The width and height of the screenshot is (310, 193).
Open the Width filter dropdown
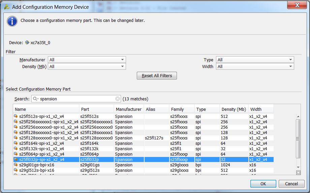(x=255, y=67)
